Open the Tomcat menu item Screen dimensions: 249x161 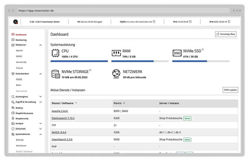(19, 68)
